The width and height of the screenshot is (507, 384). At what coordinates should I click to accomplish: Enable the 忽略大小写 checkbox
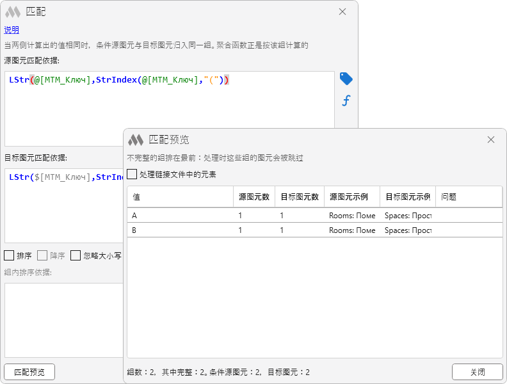point(76,255)
